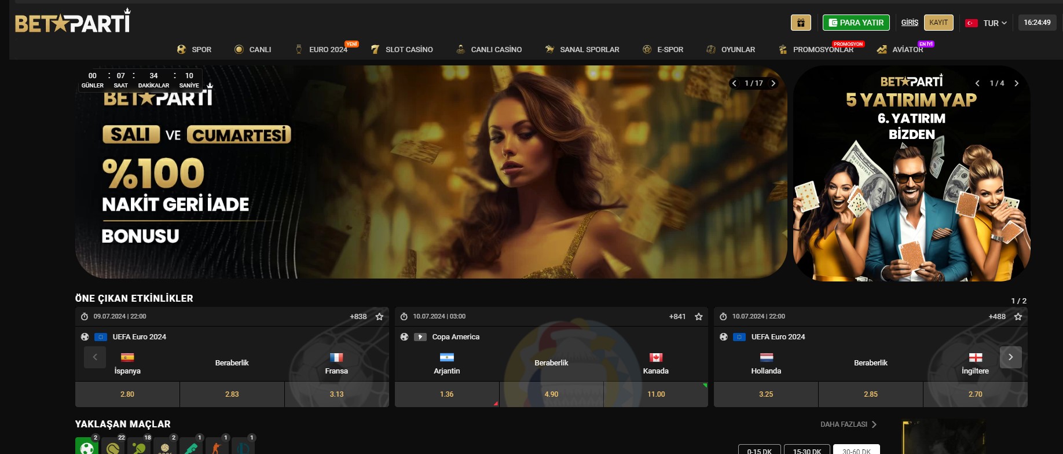The width and height of the screenshot is (1063, 454).
Task: Open the EURO 2024 menu item
Action: click(x=322, y=50)
